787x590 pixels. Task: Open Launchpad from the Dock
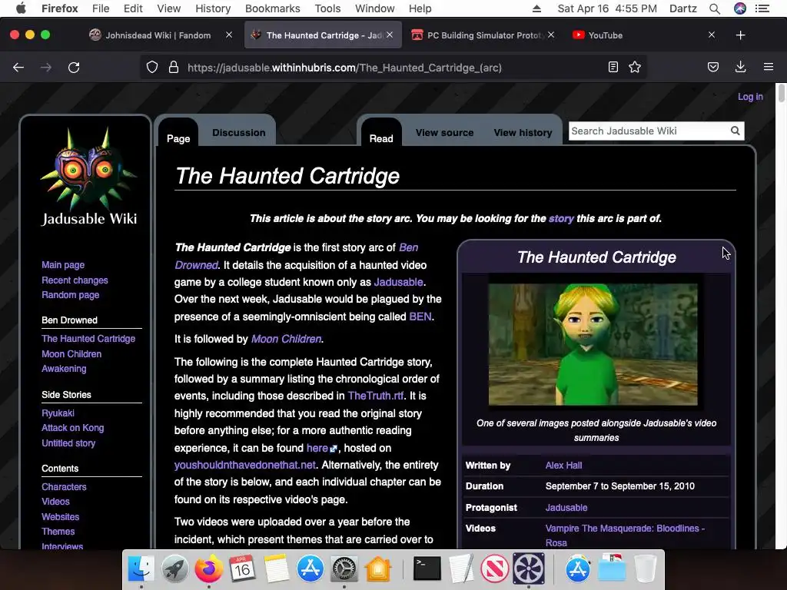(174, 568)
